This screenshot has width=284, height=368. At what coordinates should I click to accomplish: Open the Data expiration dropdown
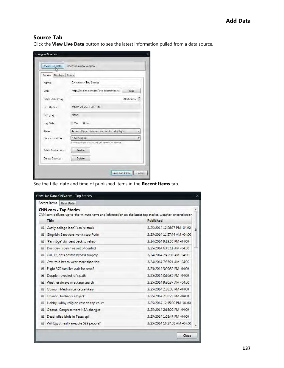pos(138,138)
